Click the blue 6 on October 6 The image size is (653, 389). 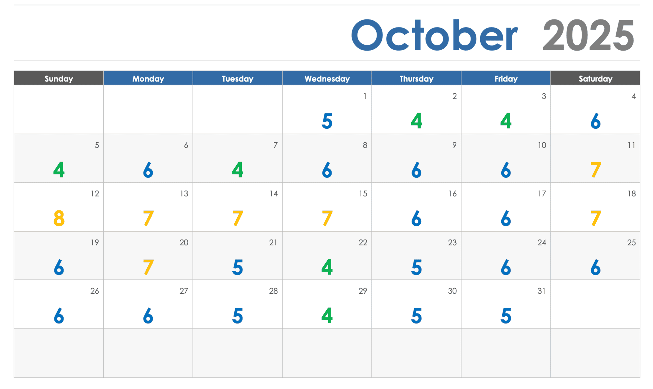tap(148, 170)
